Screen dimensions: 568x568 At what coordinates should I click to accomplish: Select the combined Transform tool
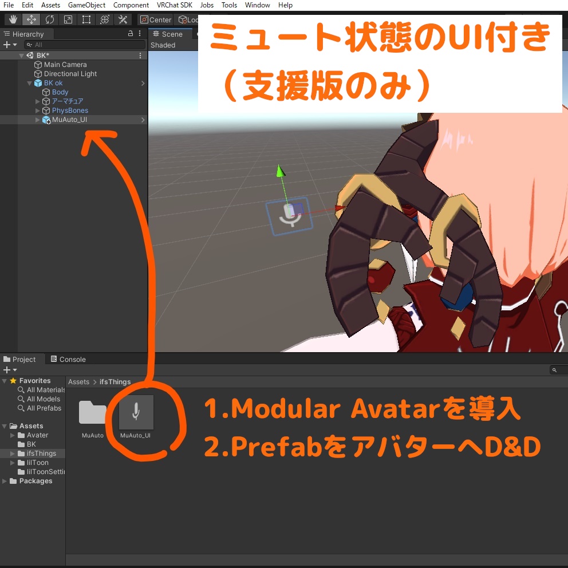click(104, 19)
